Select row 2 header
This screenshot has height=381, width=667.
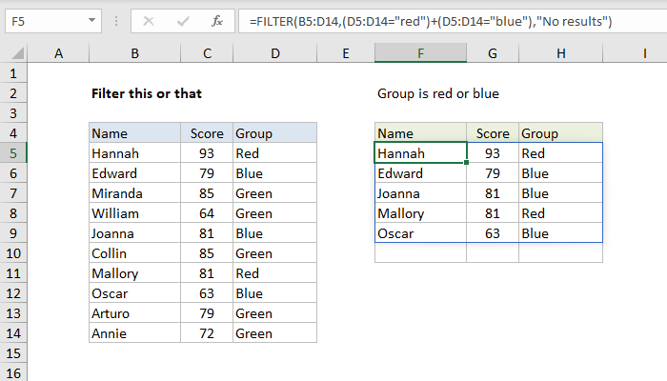13,93
